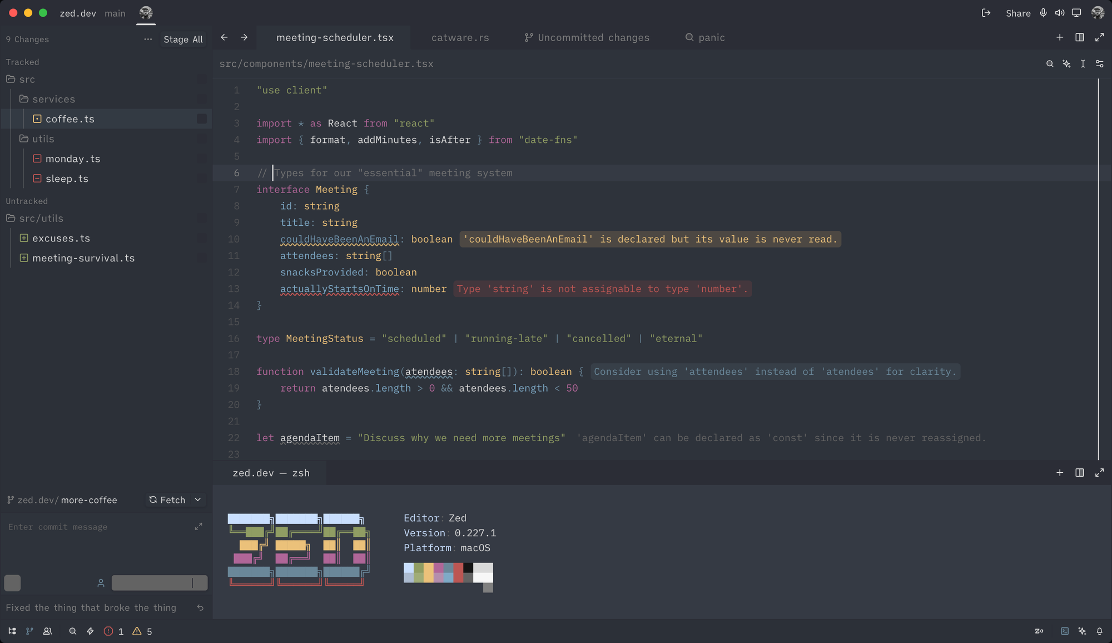The width and height of the screenshot is (1112, 643).
Task: Stage the monday.ts file checkbox
Action: [202, 159]
